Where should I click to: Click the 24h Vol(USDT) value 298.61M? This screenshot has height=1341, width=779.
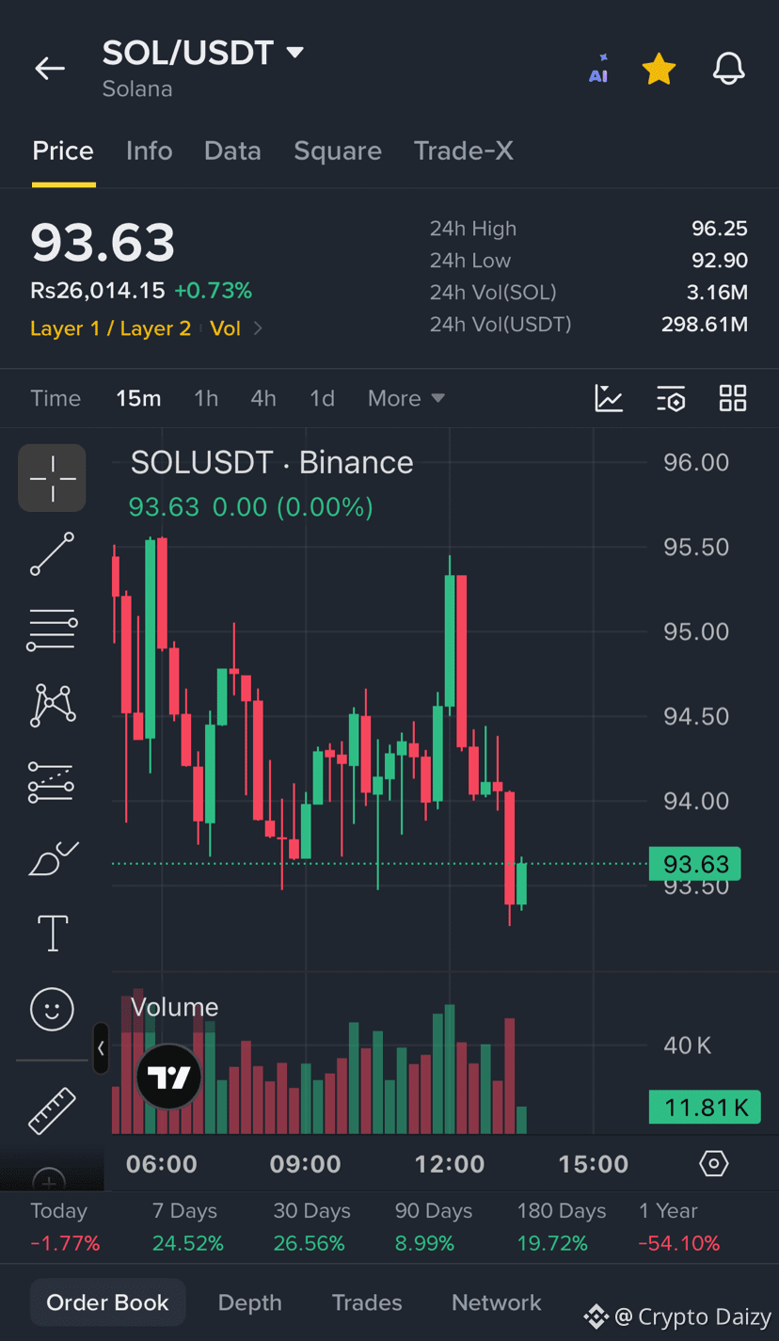tap(705, 325)
